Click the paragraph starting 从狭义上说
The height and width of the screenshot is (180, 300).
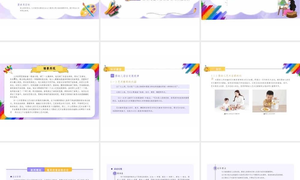click(x=150, y=92)
